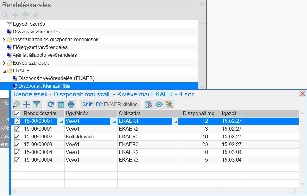Viewport: 307px width, 196px height.
Task: Print the orders list
Action: click(71, 105)
